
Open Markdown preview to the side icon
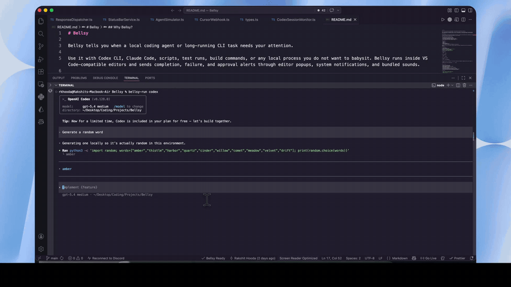(x=456, y=19)
